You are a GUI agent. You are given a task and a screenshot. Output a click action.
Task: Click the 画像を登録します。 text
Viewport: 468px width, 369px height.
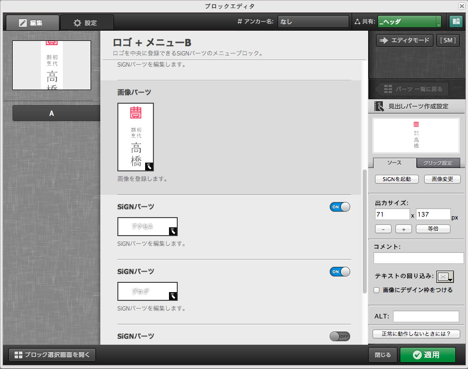pos(143,179)
